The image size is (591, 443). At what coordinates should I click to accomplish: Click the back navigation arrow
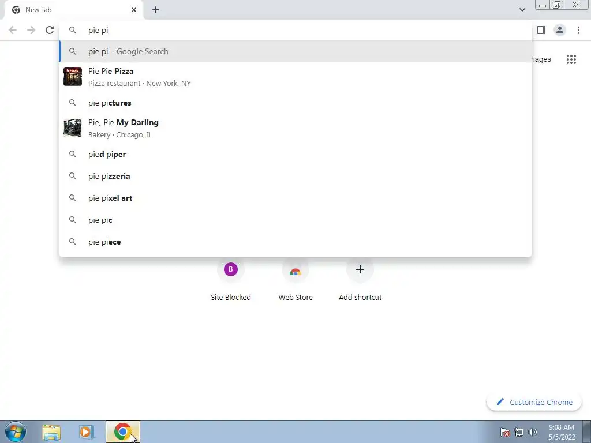tap(13, 30)
